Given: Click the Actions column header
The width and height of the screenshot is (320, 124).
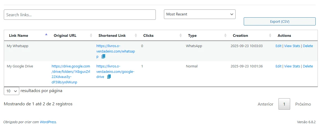Looking at the screenshot, I should point(284,35).
